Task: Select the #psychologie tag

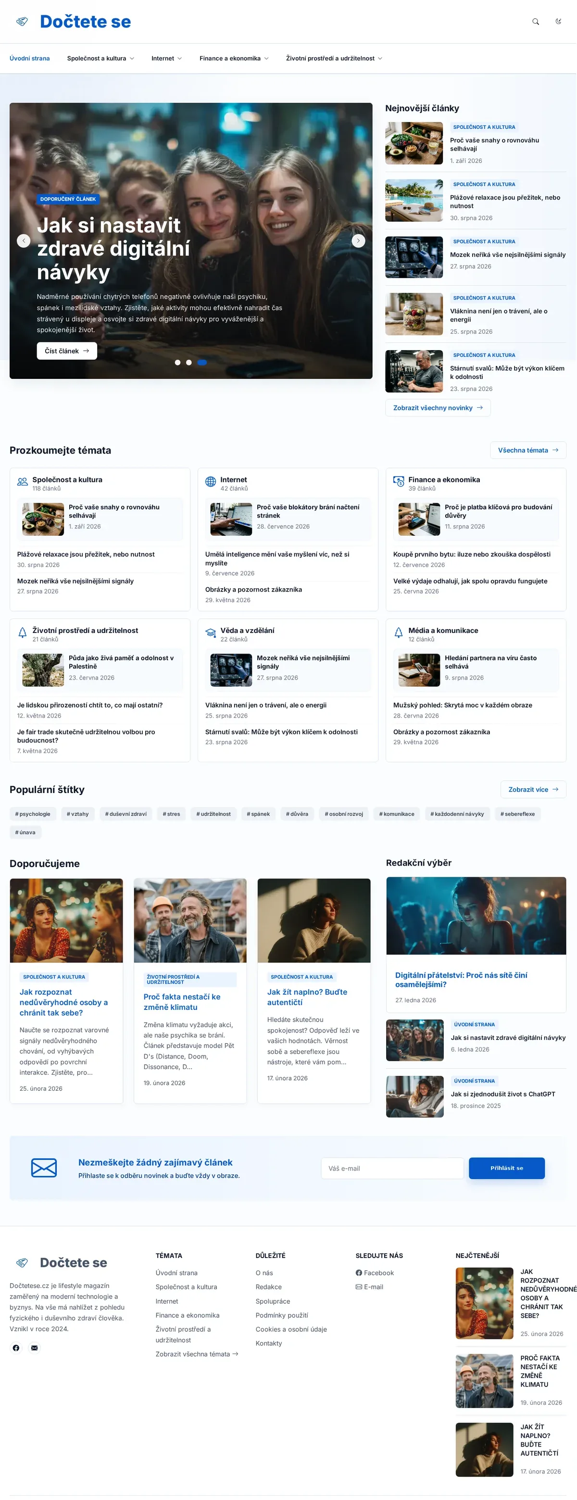Action: pyautogui.click(x=33, y=814)
